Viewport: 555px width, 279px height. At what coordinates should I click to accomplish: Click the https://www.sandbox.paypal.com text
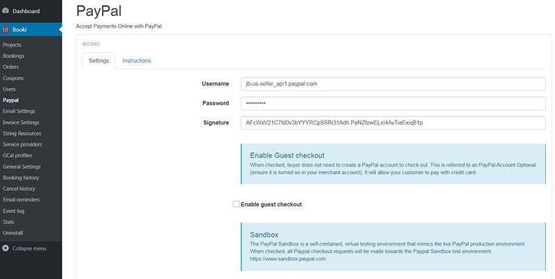coord(288,259)
